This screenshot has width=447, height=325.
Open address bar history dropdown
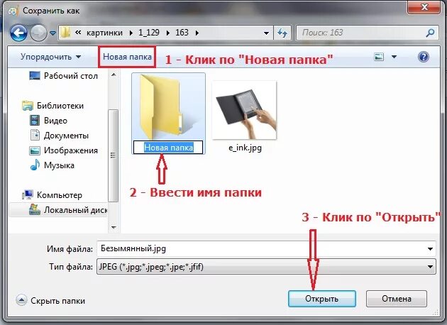tap(266, 33)
